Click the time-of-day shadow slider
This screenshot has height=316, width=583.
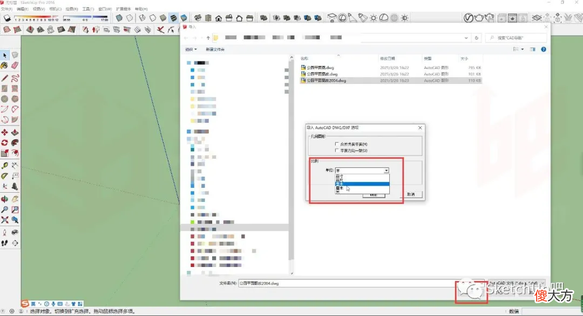[85, 17]
